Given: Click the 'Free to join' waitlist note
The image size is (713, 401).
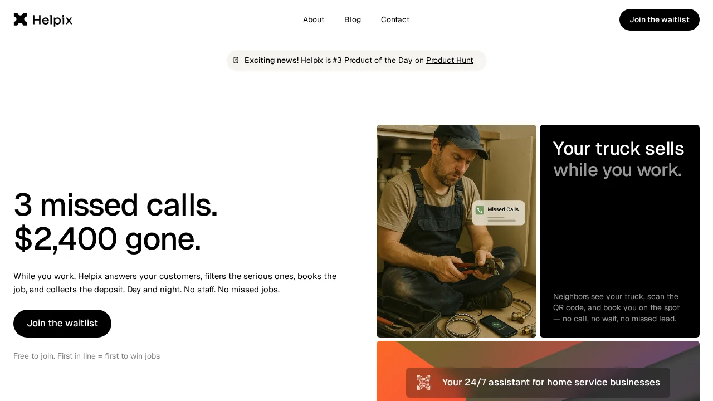Looking at the screenshot, I should coord(86,356).
